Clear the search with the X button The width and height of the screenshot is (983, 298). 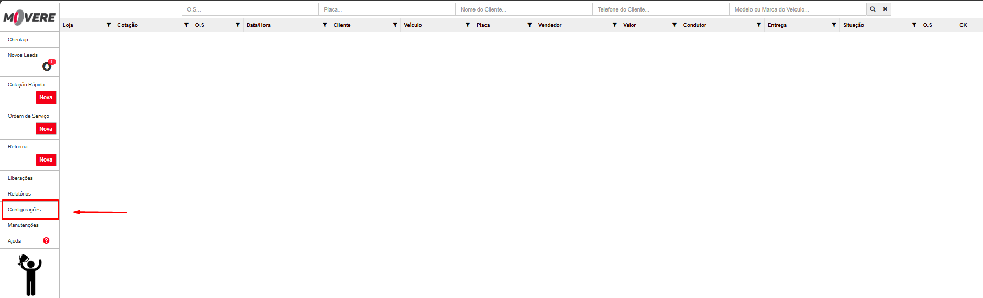pos(885,9)
